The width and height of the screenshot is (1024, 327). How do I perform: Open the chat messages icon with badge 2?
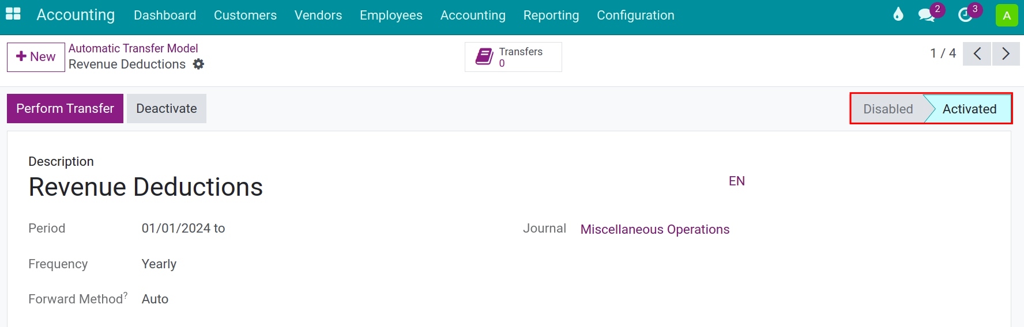coord(927,15)
